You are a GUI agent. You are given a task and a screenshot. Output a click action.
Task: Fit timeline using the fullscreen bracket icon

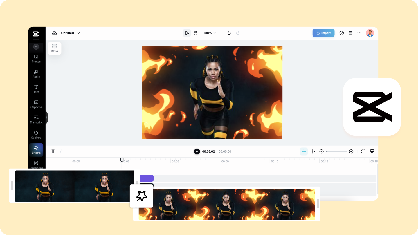[x=363, y=151]
